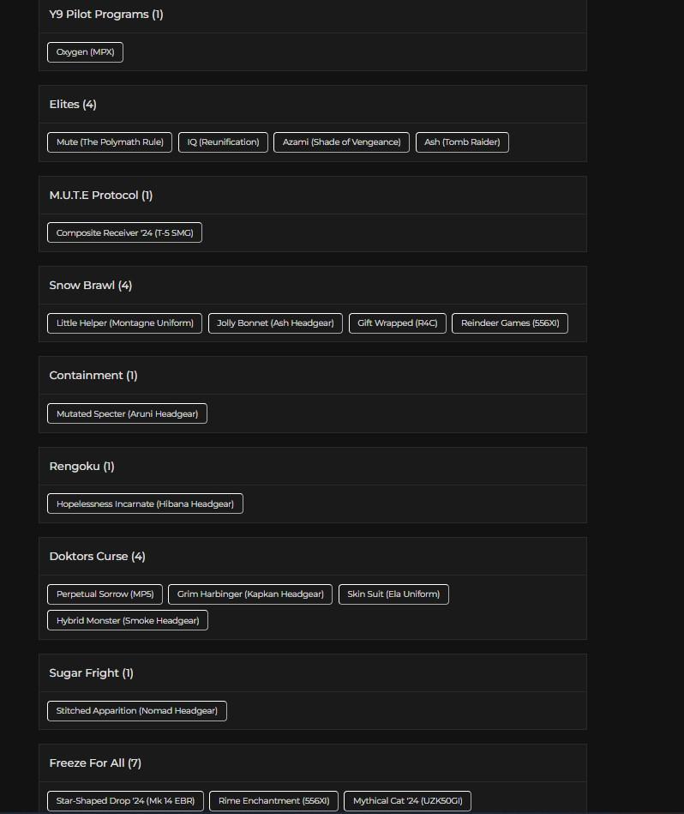Select Grim Harbinger (Kapkan Headgear) tag

click(x=250, y=594)
